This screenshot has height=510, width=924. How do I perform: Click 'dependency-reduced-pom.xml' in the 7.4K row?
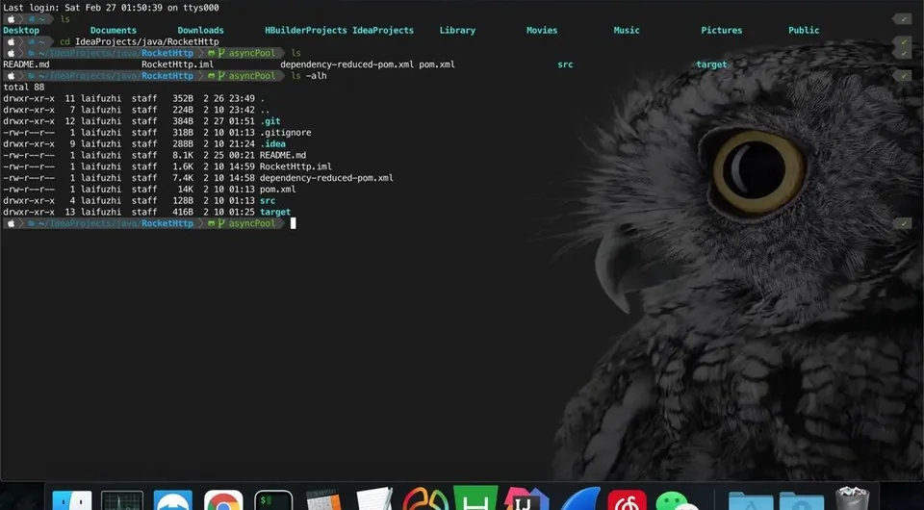pos(326,178)
